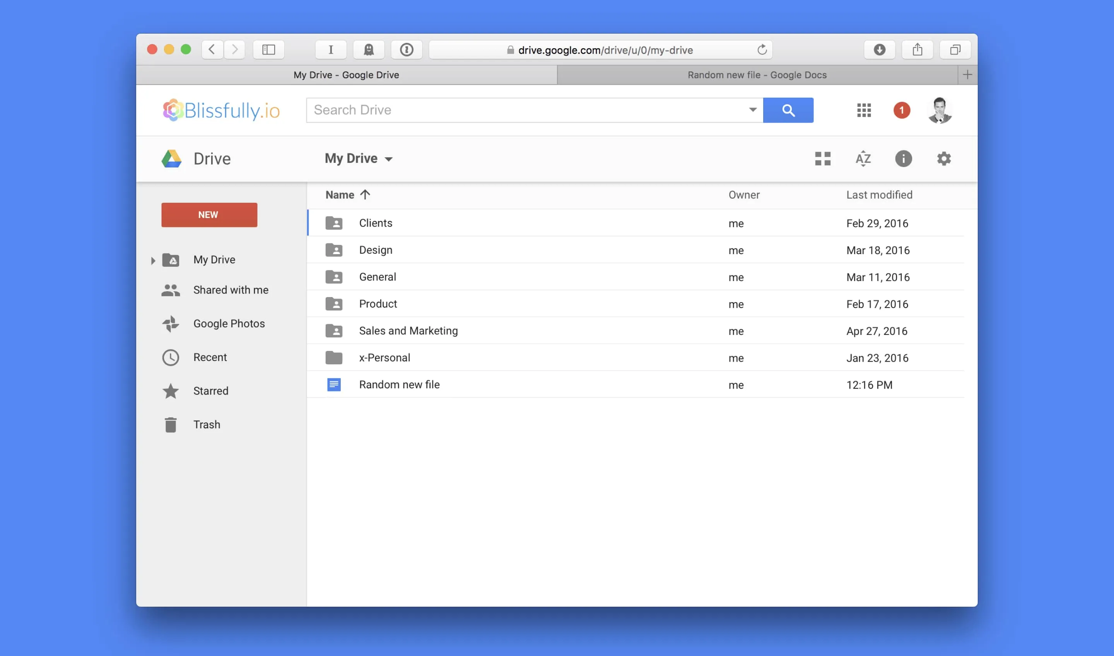Open Shared with me section
The height and width of the screenshot is (656, 1114).
231,290
